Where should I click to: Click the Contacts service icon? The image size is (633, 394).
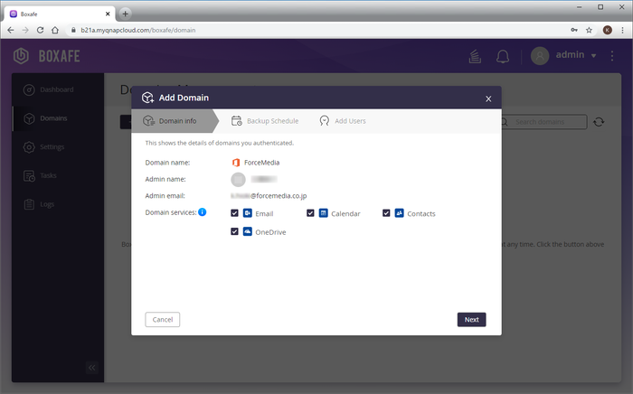(400, 213)
